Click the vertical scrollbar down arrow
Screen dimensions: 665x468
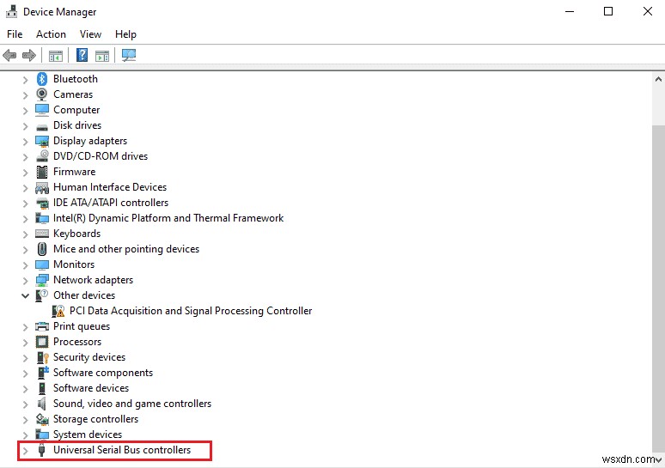[658, 460]
